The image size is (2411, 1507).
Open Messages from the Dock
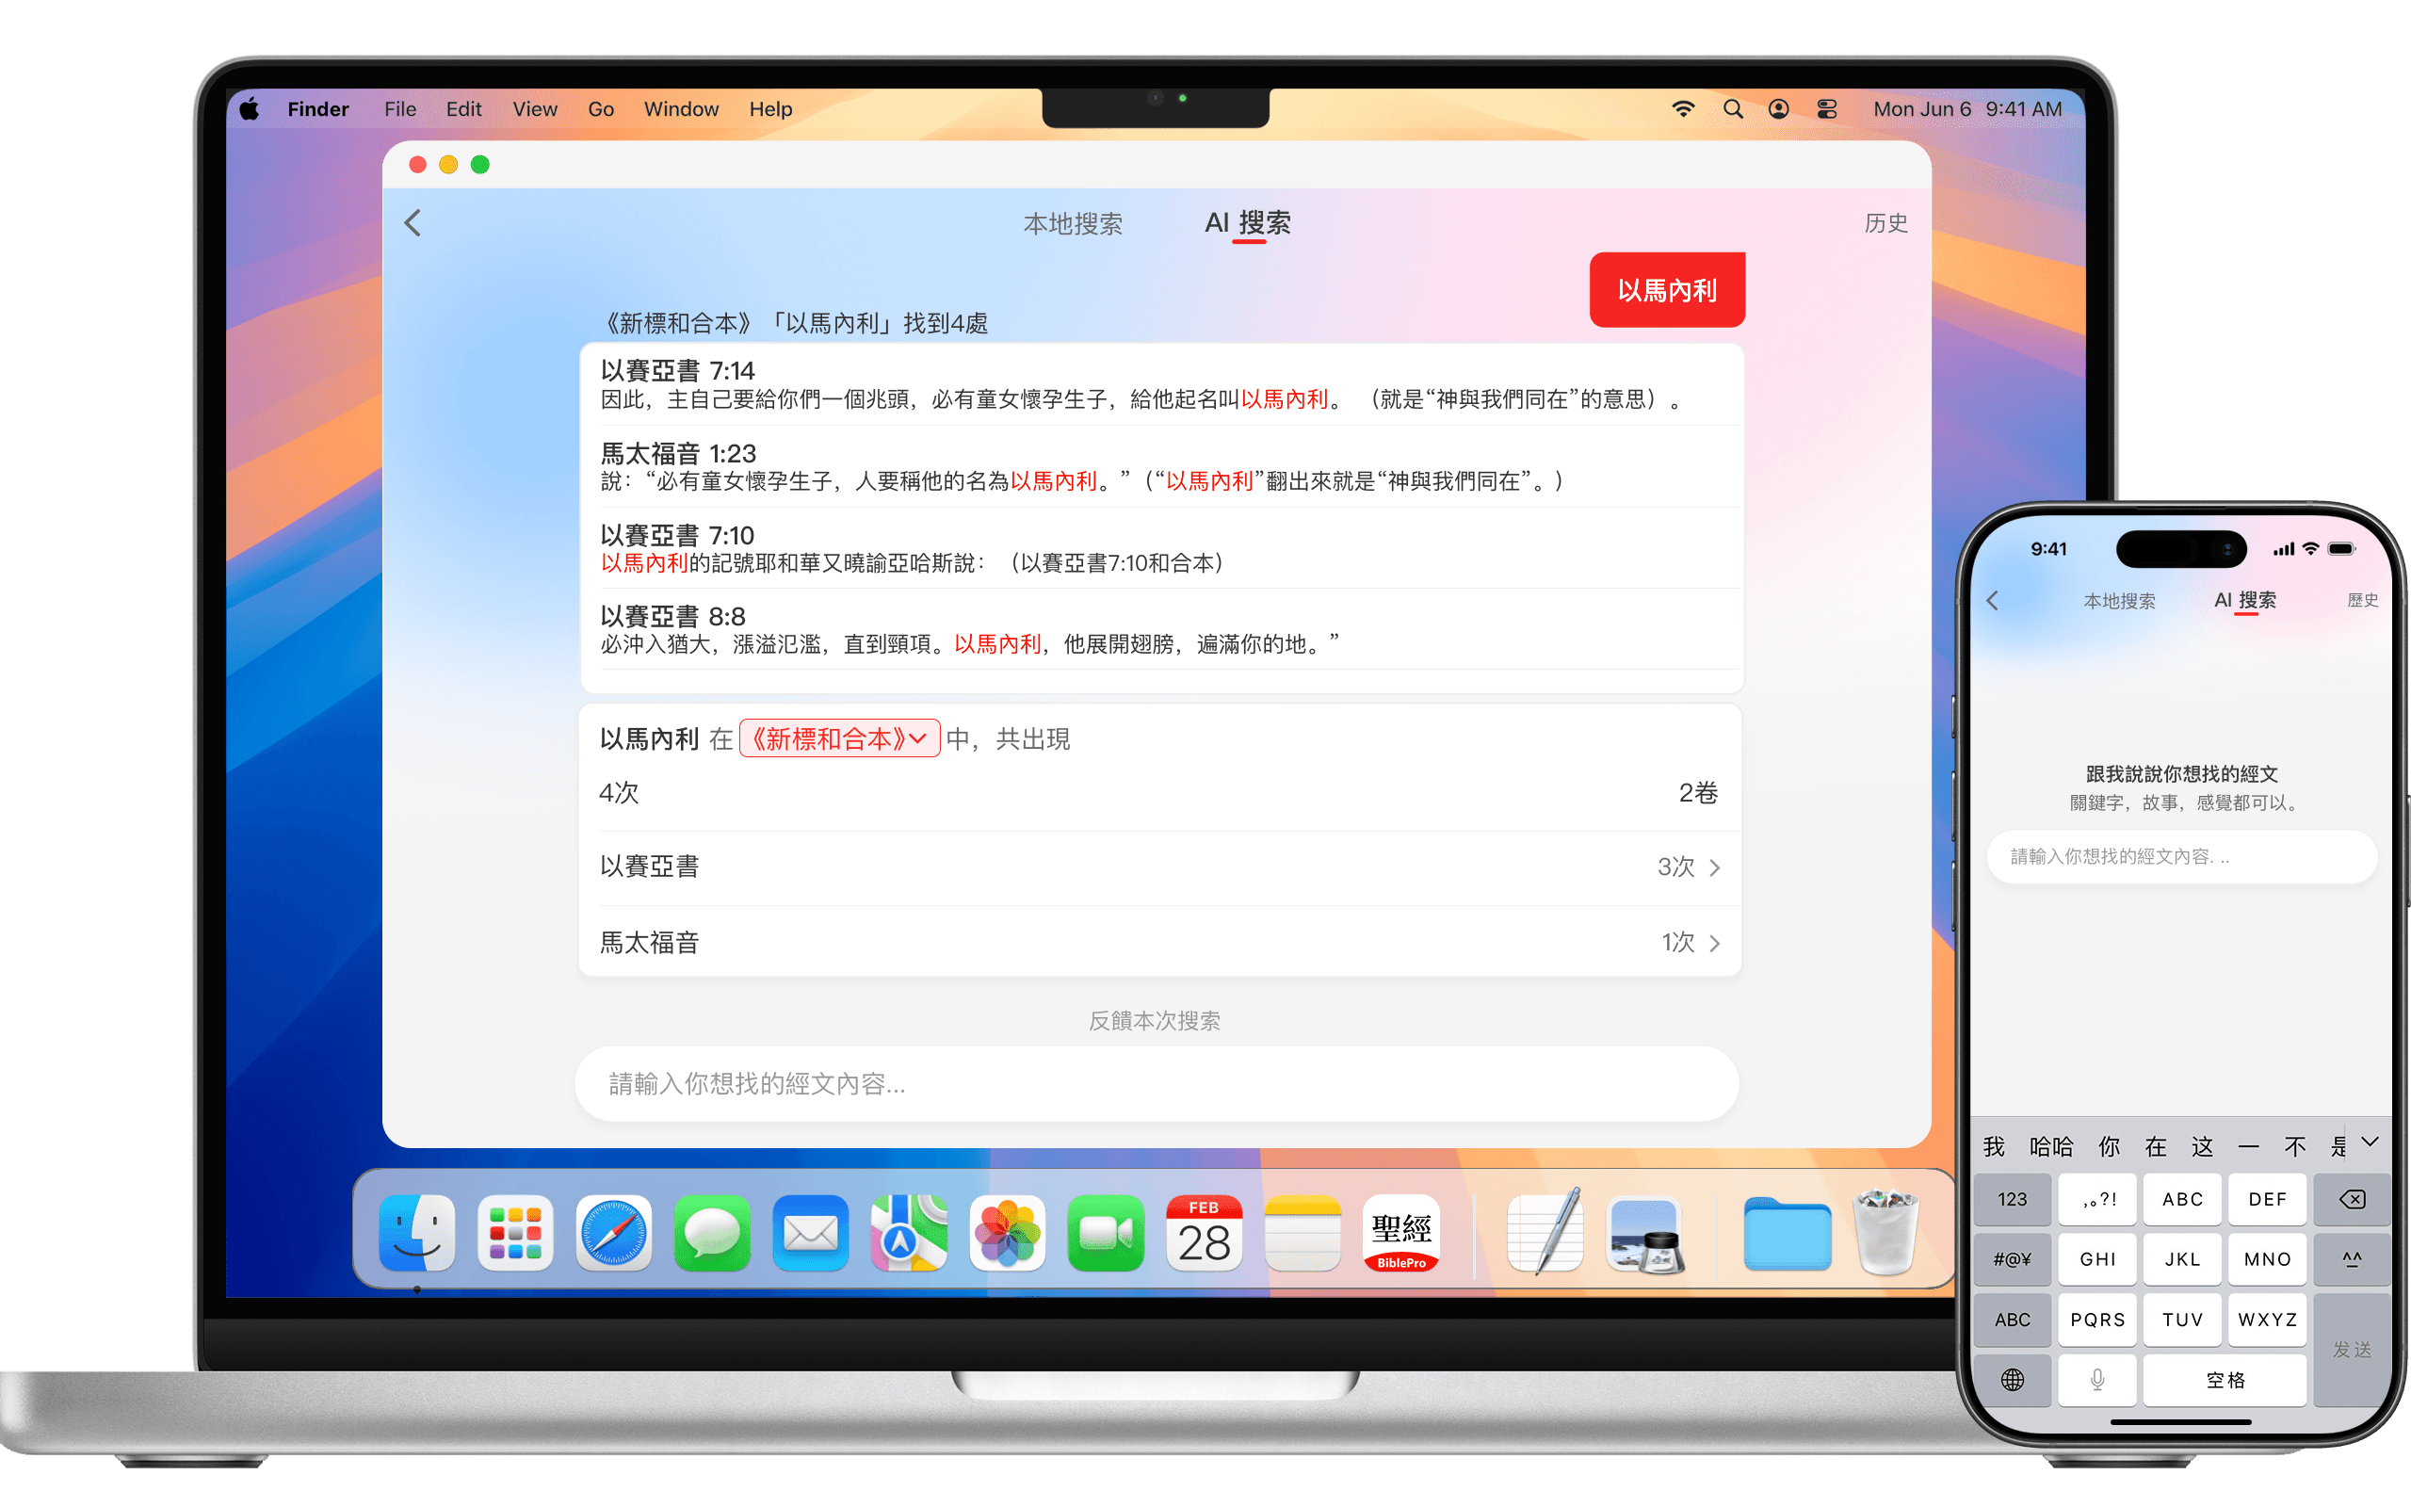(x=711, y=1233)
